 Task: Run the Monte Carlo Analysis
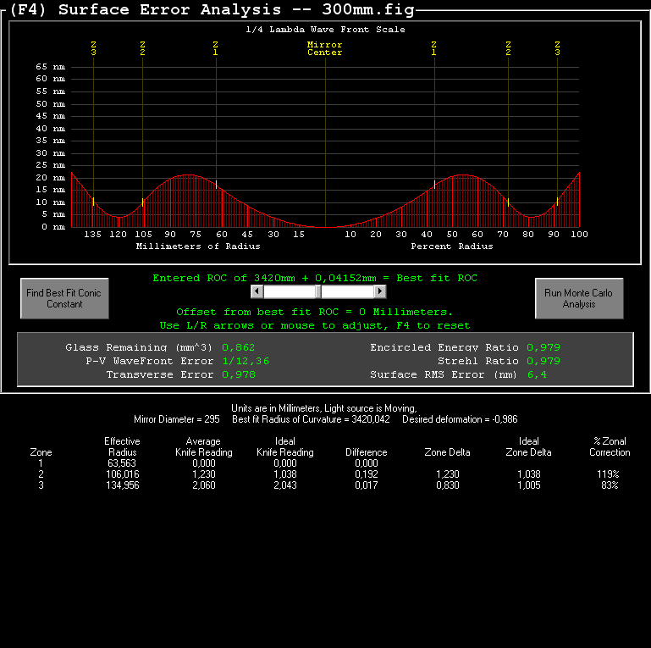579,298
